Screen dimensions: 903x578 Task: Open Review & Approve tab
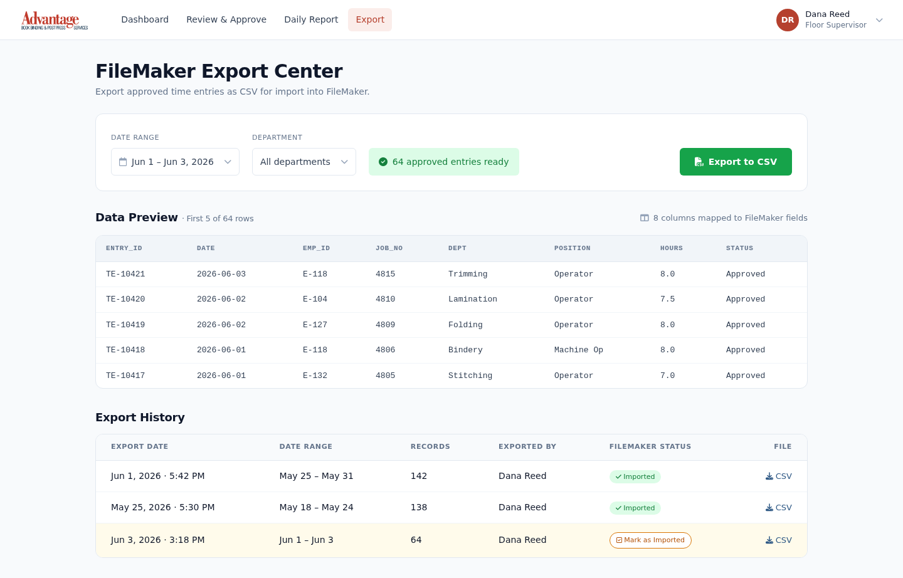point(226,19)
